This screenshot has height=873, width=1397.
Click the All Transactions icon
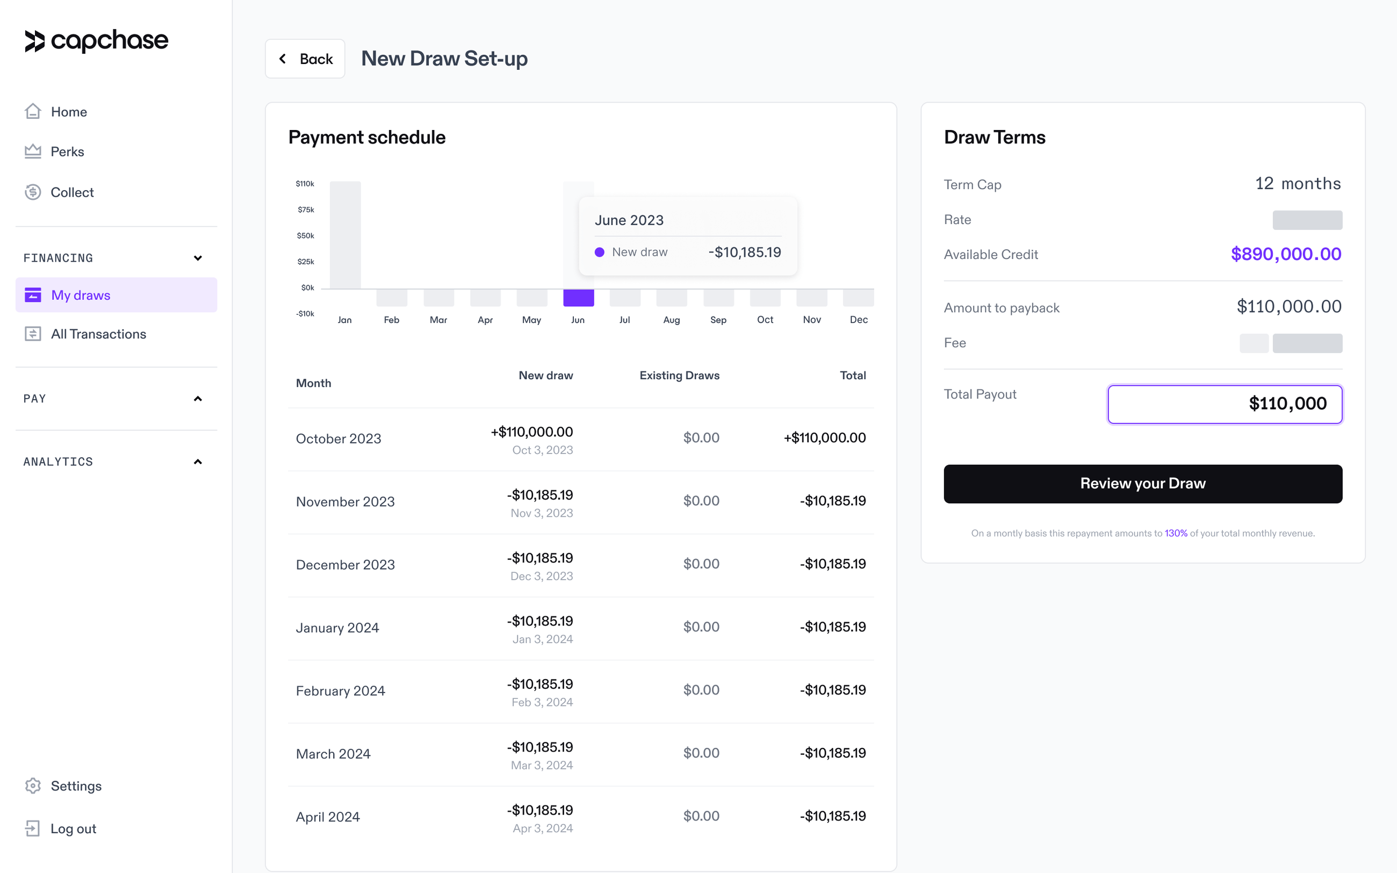click(33, 334)
